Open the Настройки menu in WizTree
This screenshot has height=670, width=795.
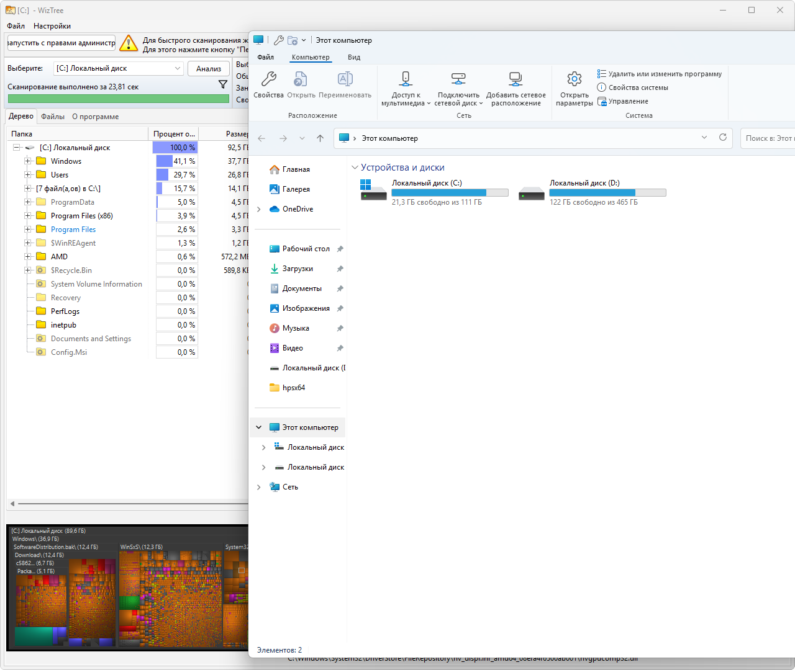tap(52, 26)
